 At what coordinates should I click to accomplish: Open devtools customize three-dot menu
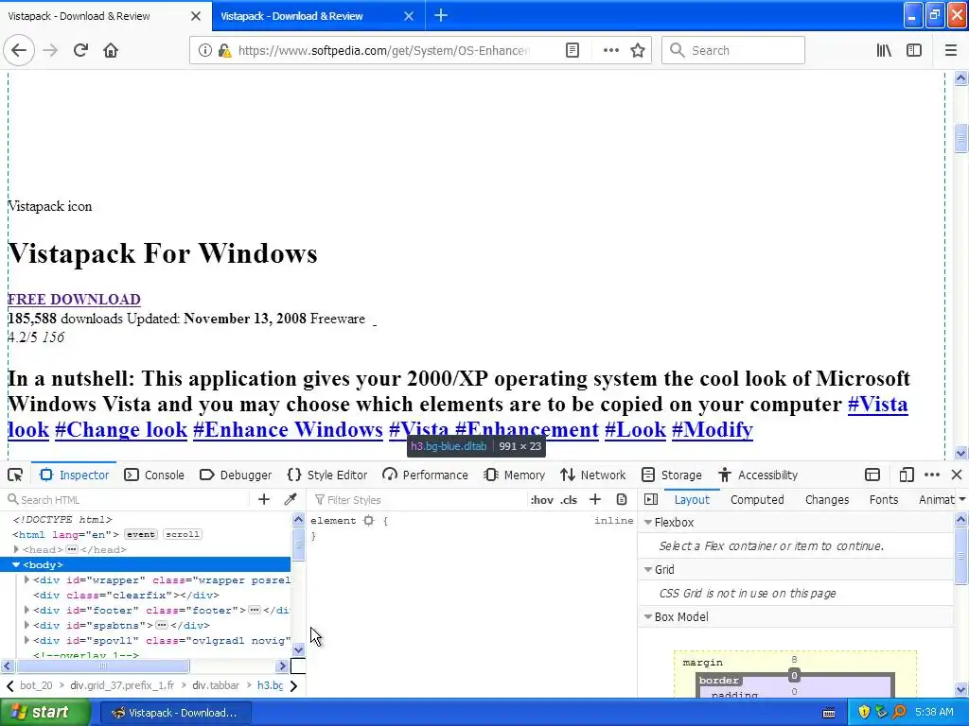pos(932,475)
